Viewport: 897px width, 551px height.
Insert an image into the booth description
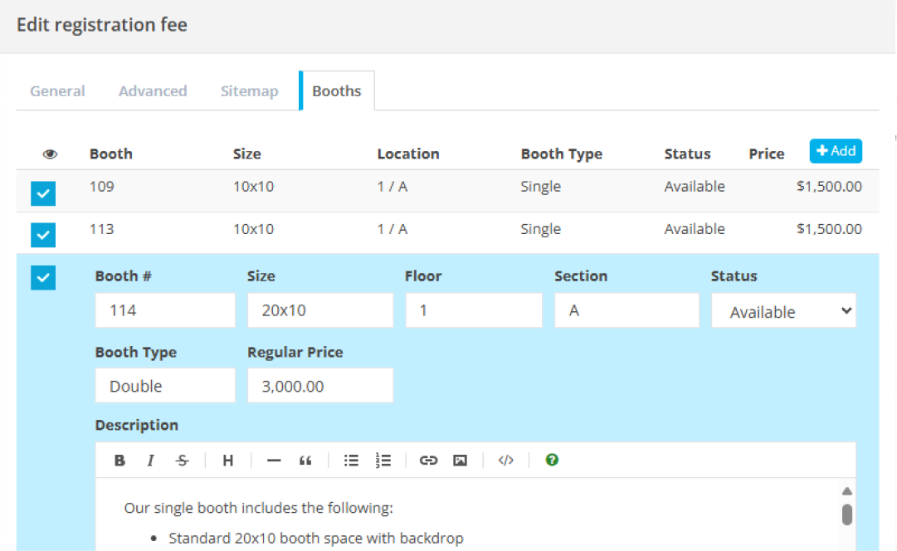pyautogui.click(x=460, y=460)
